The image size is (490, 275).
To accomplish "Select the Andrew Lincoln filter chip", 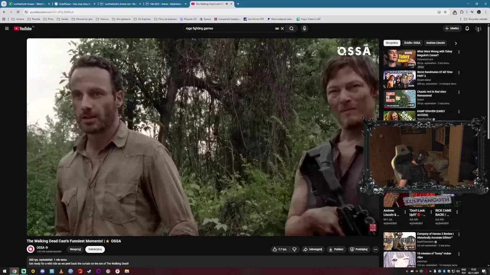I will (436, 43).
